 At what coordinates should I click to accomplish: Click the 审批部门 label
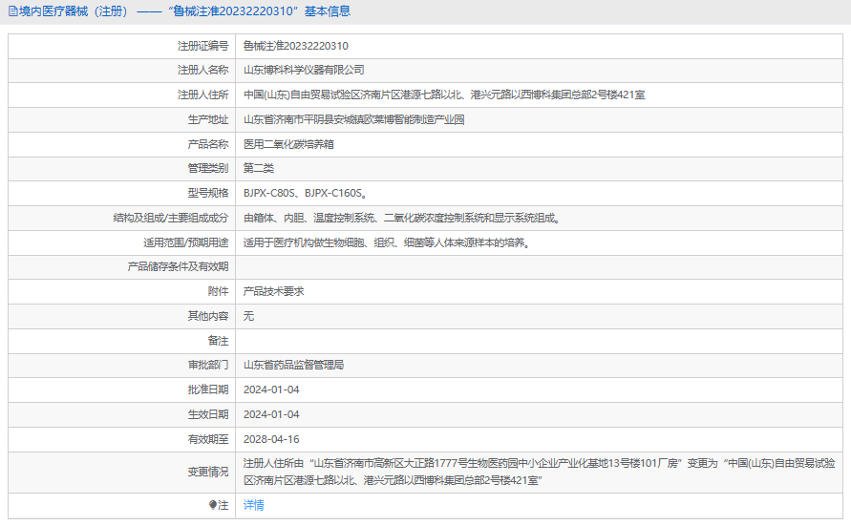tap(208, 365)
